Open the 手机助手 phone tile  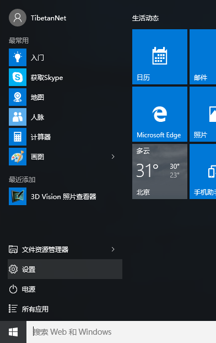(x=203, y=171)
